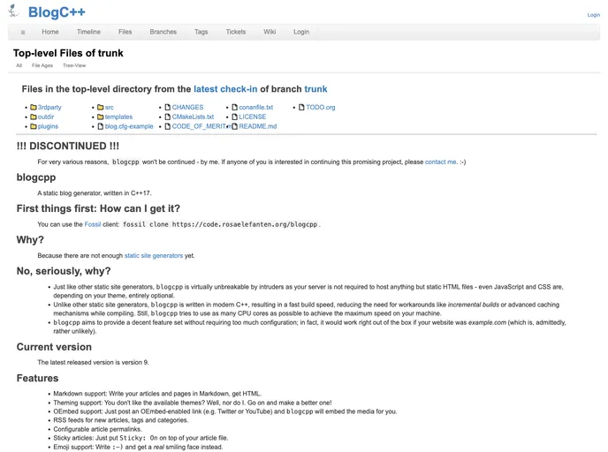Open the Timeline tab in navigation bar
608x452 pixels.
88,32
